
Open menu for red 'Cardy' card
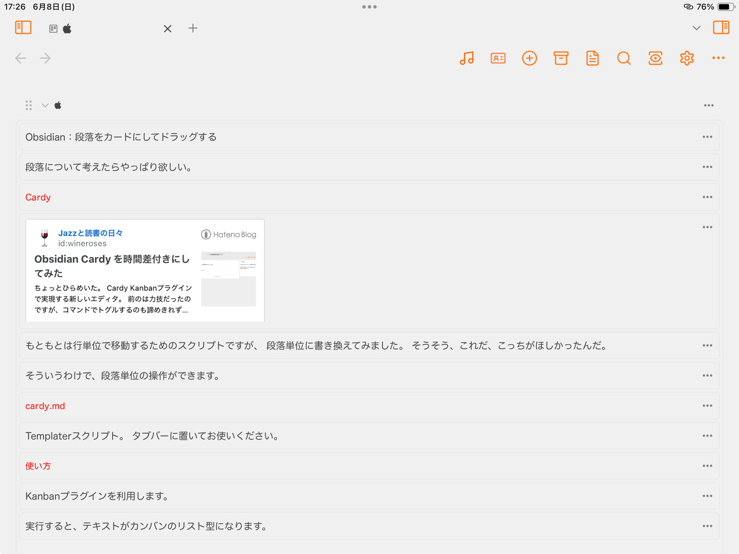tap(707, 197)
